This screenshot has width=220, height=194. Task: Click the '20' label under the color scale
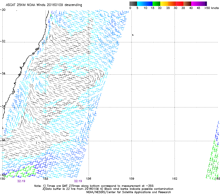160,8
